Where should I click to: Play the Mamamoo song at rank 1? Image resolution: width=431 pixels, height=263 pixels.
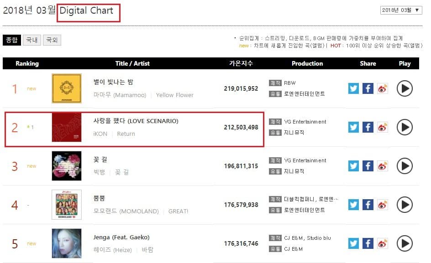pos(405,88)
